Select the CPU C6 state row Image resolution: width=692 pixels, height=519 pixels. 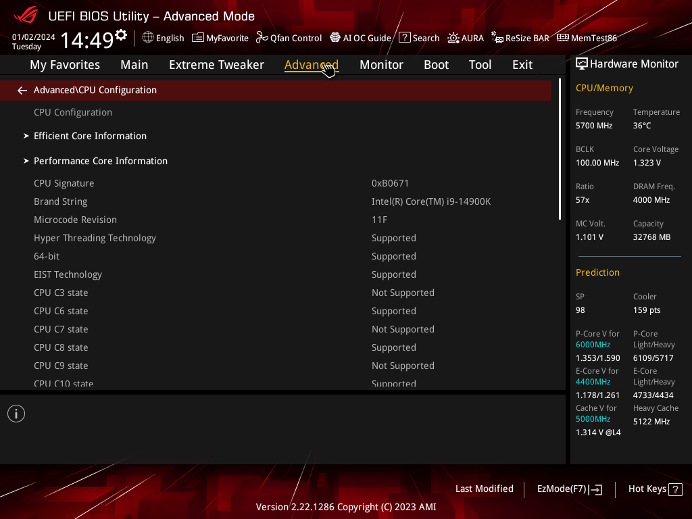click(276, 311)
